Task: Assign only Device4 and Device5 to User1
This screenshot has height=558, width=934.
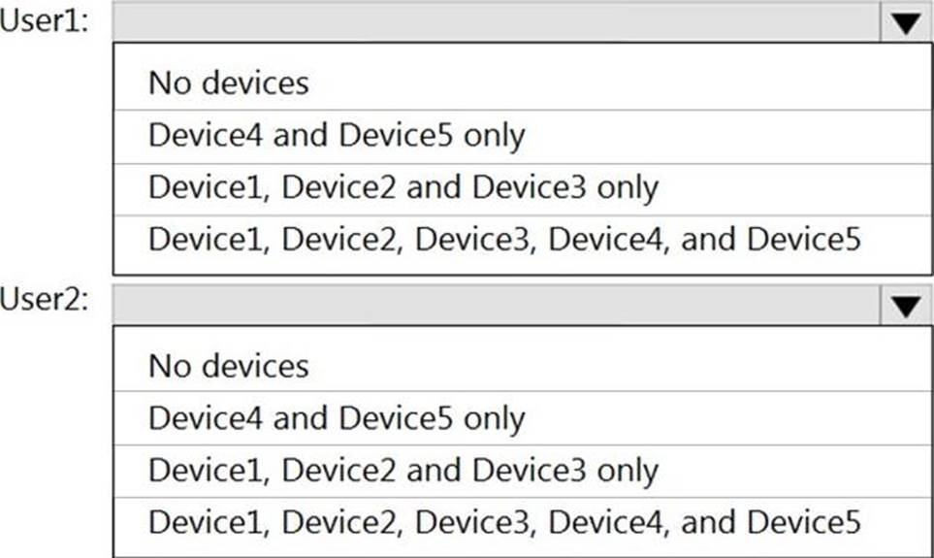Action: tap(337, 135)
